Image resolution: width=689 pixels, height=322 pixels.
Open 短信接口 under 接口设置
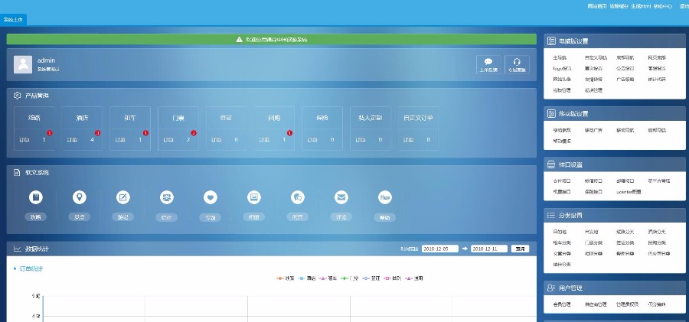click(593, 181)
